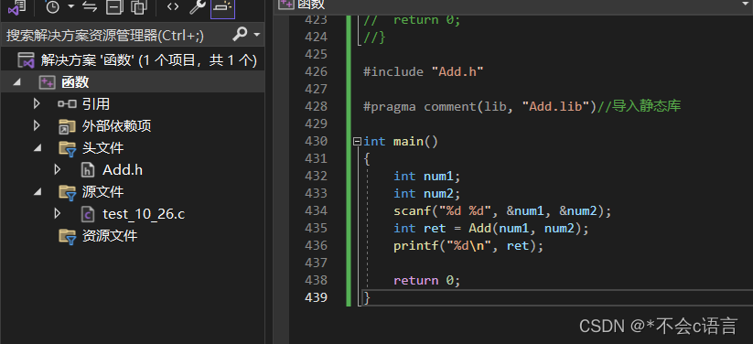Open the search options dropdown arrow
The width and height of the screenshot is (753, 344).
pyautogui.click(x=256, y=35)
